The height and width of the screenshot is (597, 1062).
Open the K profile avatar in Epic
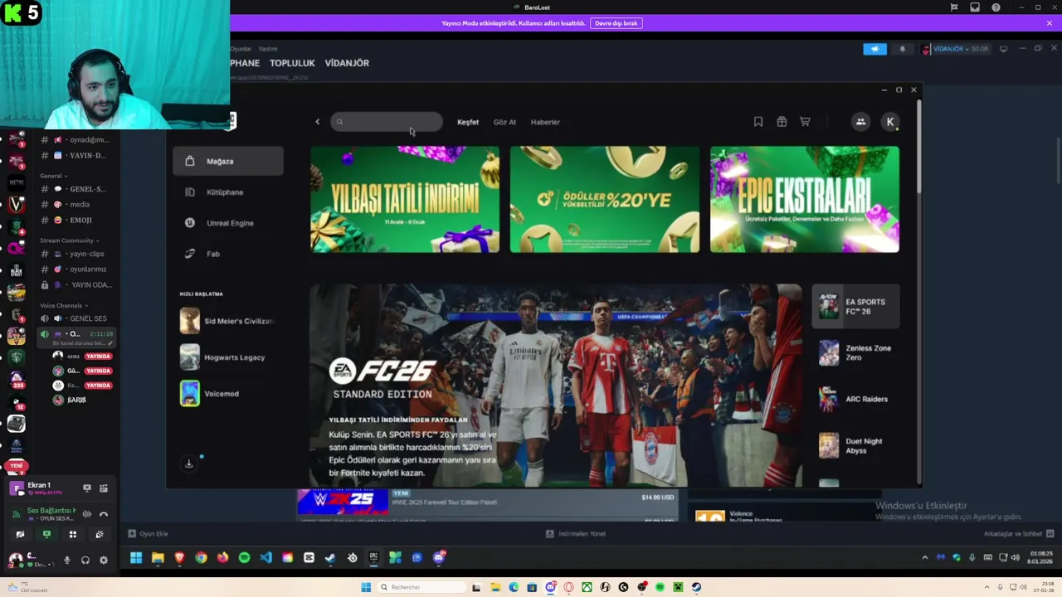click(x=890, y=122)
